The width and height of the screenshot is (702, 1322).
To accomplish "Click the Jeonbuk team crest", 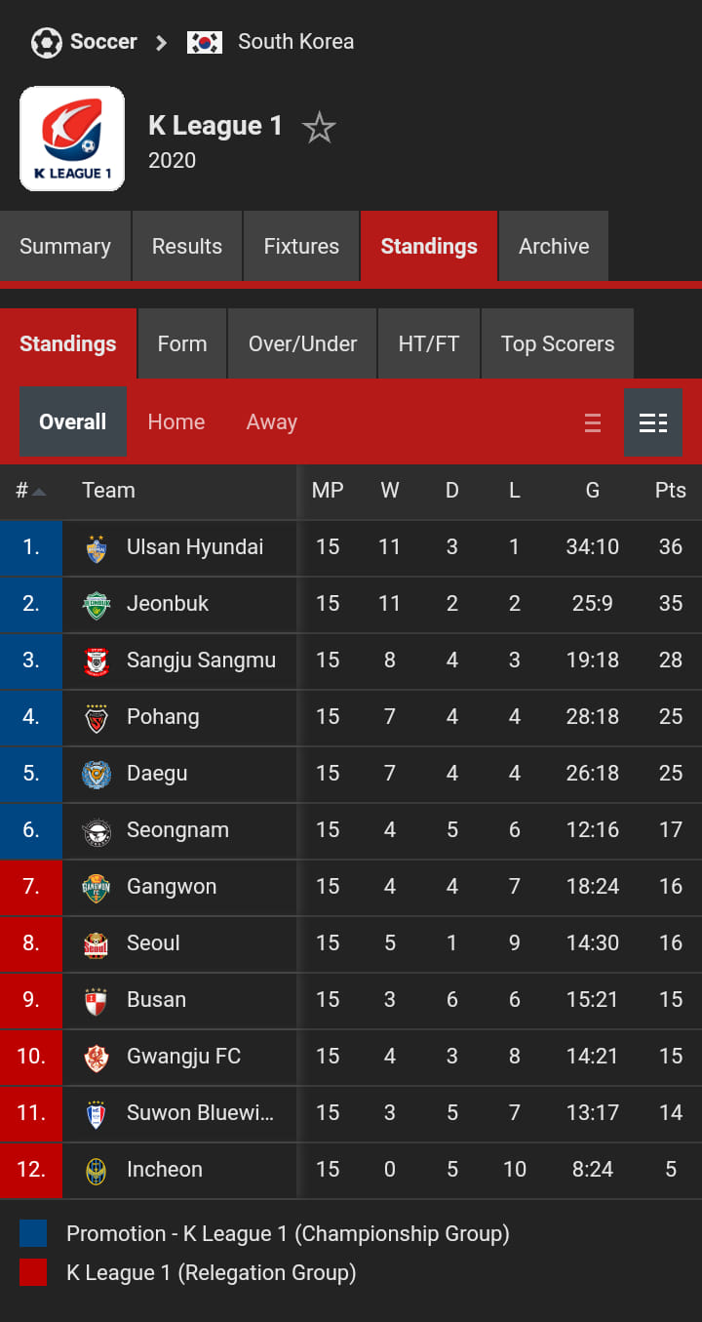I will tap(97, 605).
